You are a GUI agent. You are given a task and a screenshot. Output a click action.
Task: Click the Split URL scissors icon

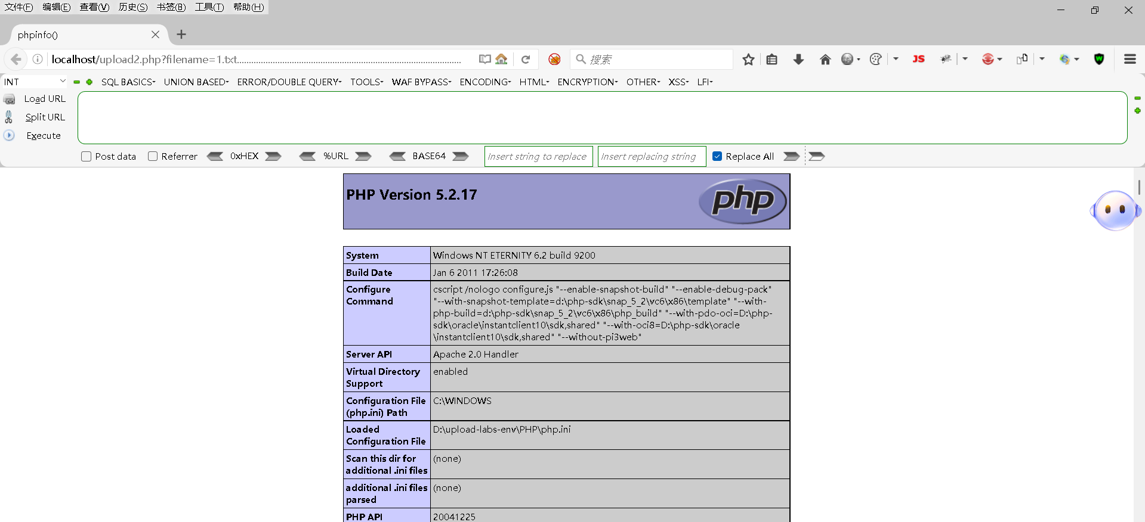pos(8,117)
